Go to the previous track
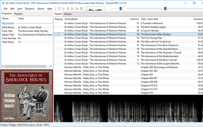Viewport: 203px width, 127px height. coord(72,9)
